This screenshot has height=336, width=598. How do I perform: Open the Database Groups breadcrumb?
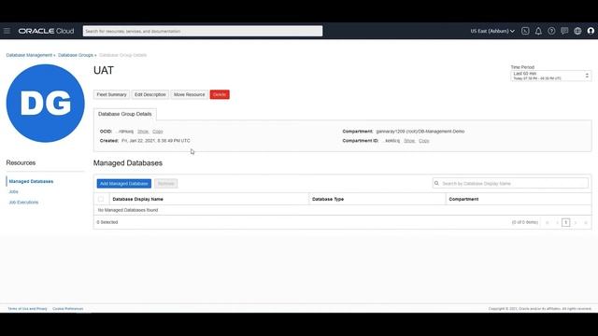76,55
